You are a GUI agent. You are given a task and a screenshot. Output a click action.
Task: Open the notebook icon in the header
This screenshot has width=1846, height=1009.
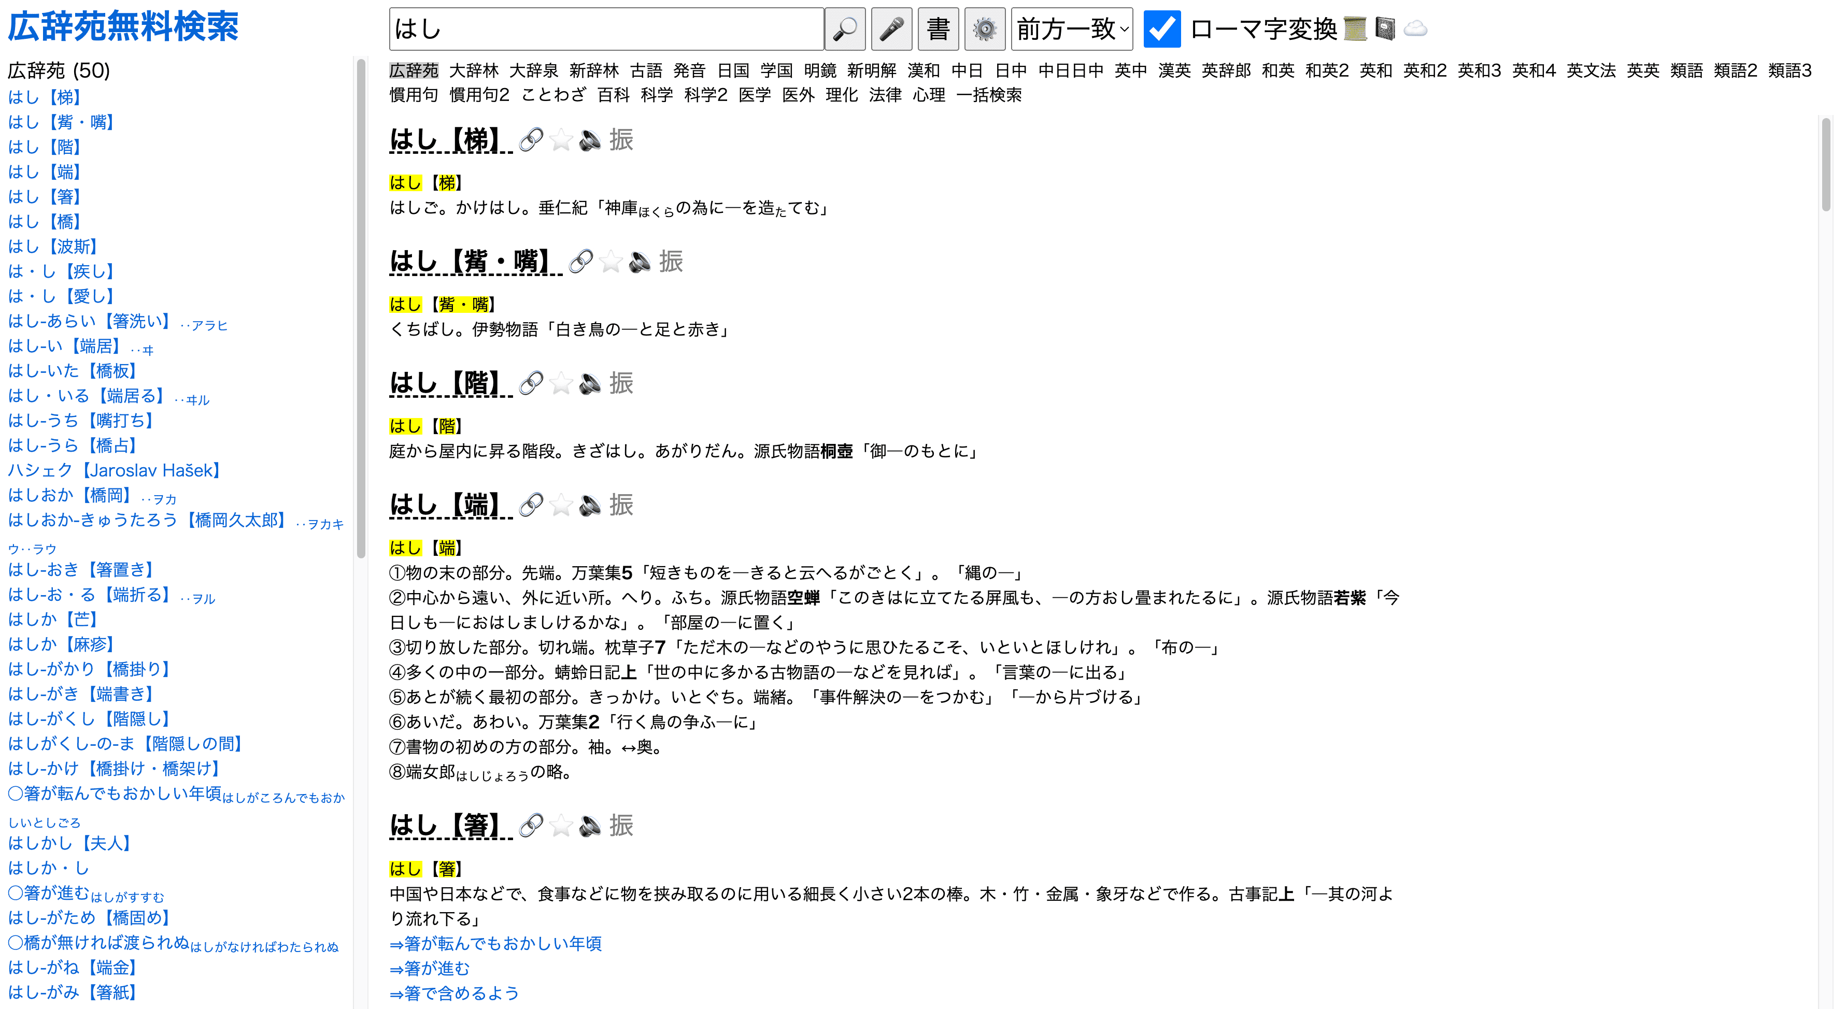[1385, 30]
